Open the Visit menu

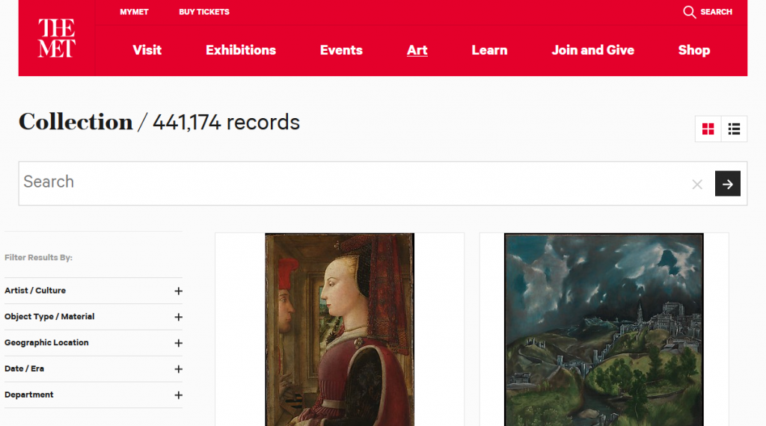(x=147, y=50)
